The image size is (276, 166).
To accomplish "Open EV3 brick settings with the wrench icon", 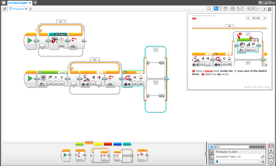I will pos(263,157).
